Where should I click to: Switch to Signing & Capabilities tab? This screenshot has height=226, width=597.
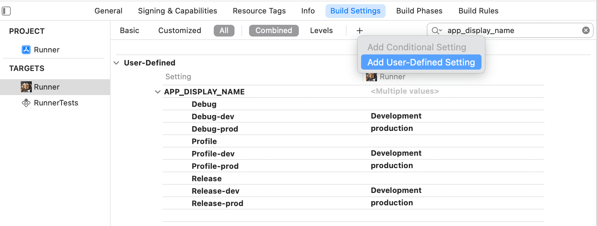[x=177, y=11]
